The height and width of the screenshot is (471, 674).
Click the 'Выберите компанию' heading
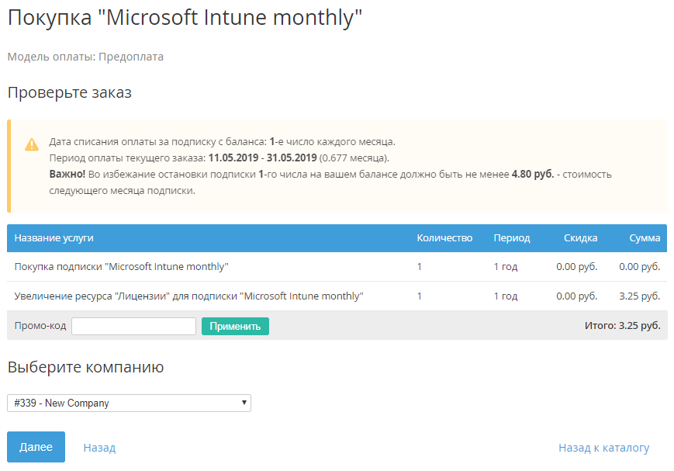pos(85,367)
